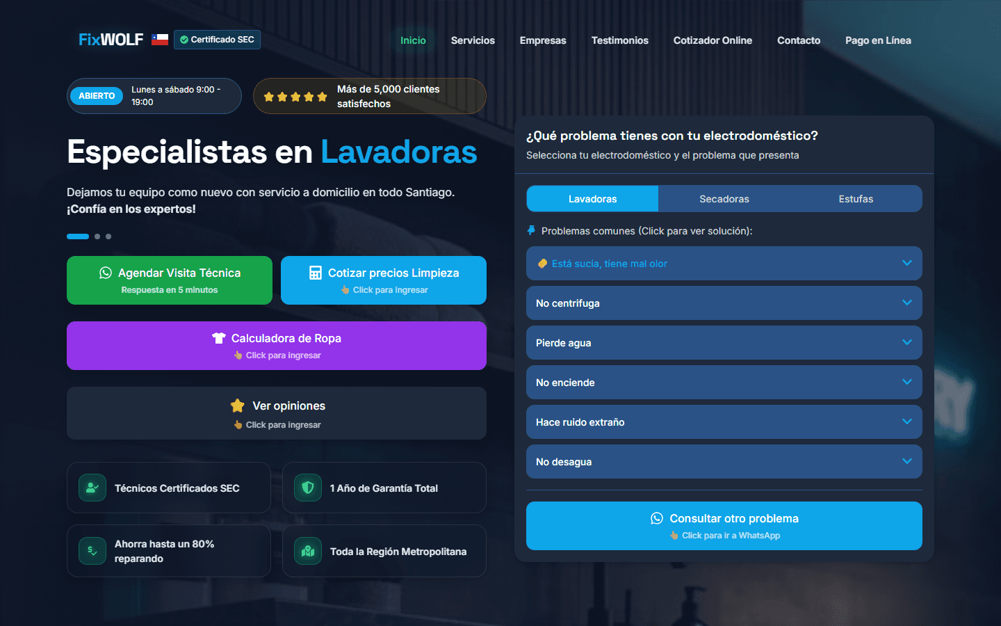
Task: Click the pin icon beside Problemas comunes
Action: [x=531, y=230]
